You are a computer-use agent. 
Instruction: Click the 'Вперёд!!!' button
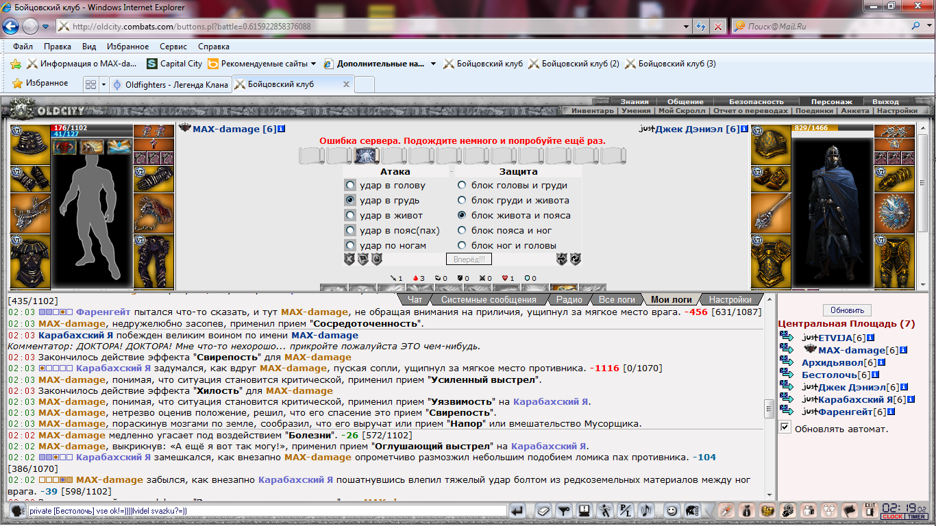pos(469,260)
